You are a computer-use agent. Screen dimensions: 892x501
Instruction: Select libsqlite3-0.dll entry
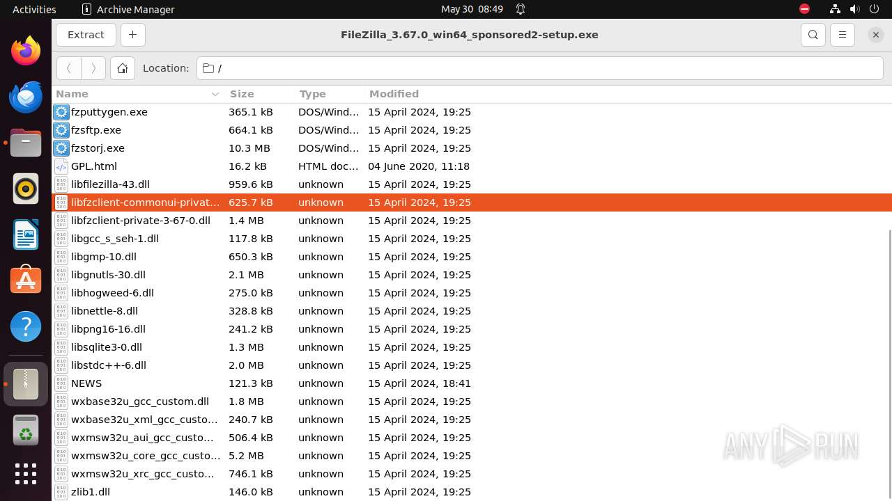pyautogui.click(x=472, y=347)
